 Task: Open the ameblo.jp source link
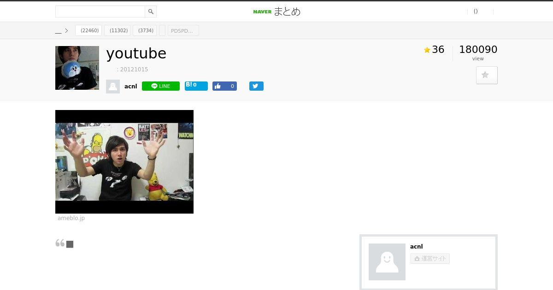(71, 218)
